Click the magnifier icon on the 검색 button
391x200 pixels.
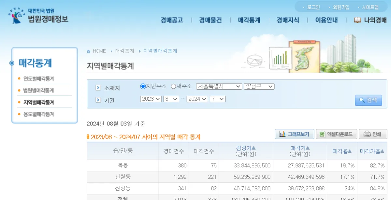coord(362,100)
